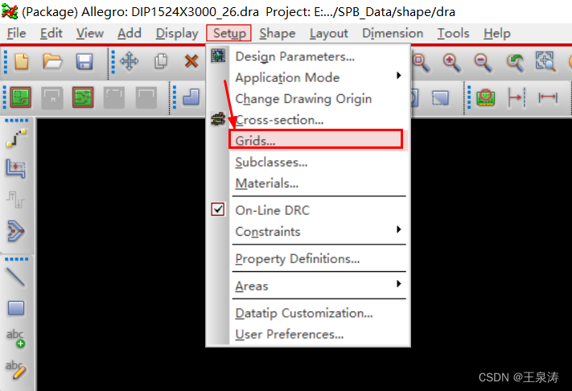Click the New file icon
This screenshot has height=391, width=572.
click(21, 61)
